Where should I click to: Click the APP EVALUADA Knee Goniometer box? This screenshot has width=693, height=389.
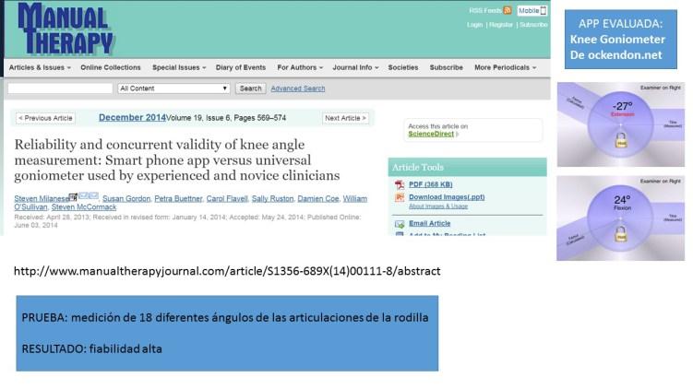(x=620, y=40)
